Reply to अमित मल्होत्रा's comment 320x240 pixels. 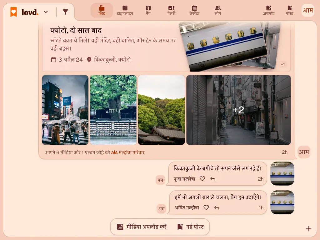(x=217, y=208)
